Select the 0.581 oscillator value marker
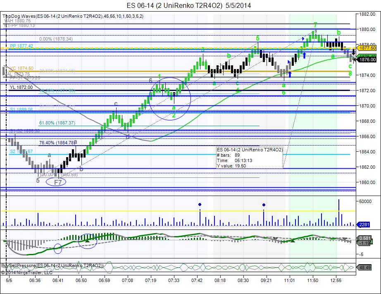381x294 pixels. pyautogui.click(x=365, y=238)
